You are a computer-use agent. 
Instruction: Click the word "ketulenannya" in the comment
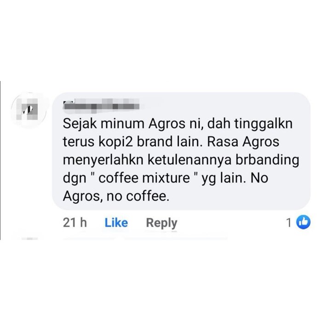(x=189, y=160)
